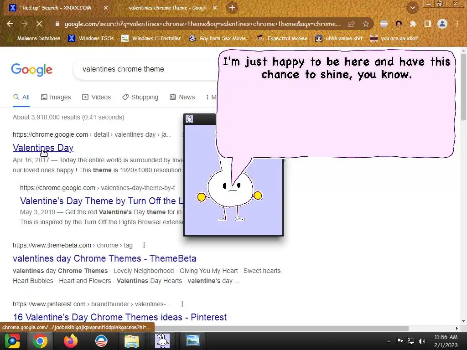Open a new tab with plus button
The width and height of the screenshot is (467, 350).
(232, 8)
